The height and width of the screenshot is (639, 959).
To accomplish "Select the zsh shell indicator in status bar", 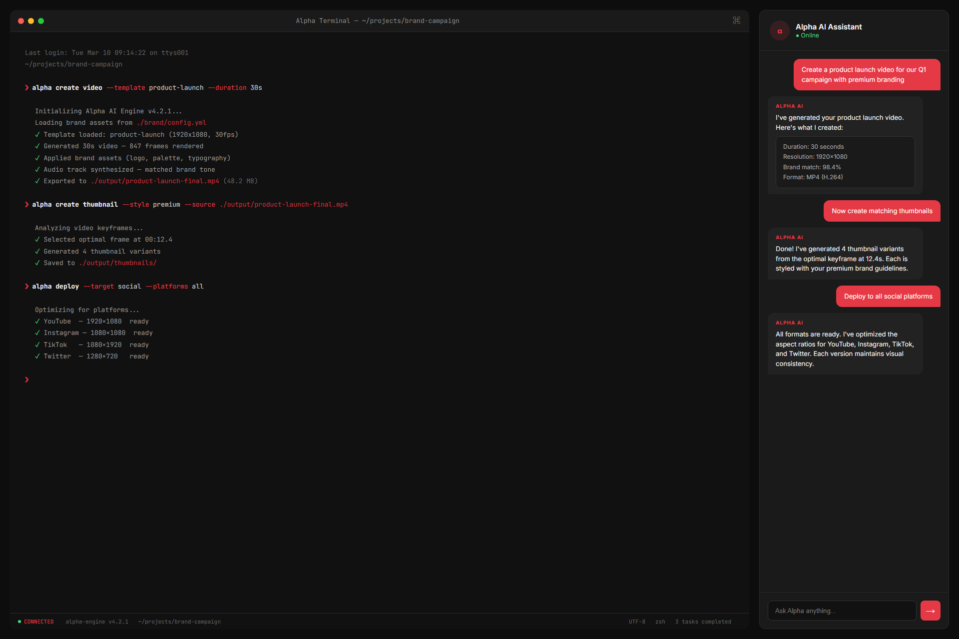I will [660, 622].
